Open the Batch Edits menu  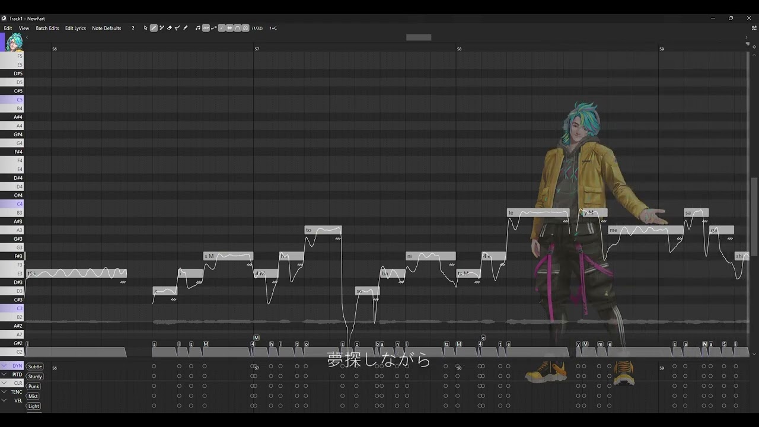point(47,28)
